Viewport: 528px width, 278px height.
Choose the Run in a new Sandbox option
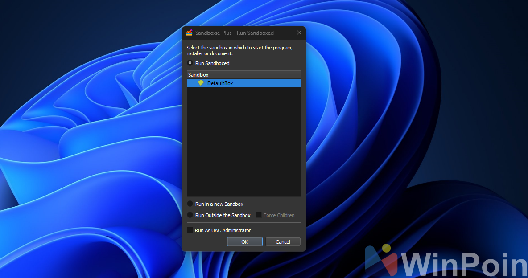(190, 204)
